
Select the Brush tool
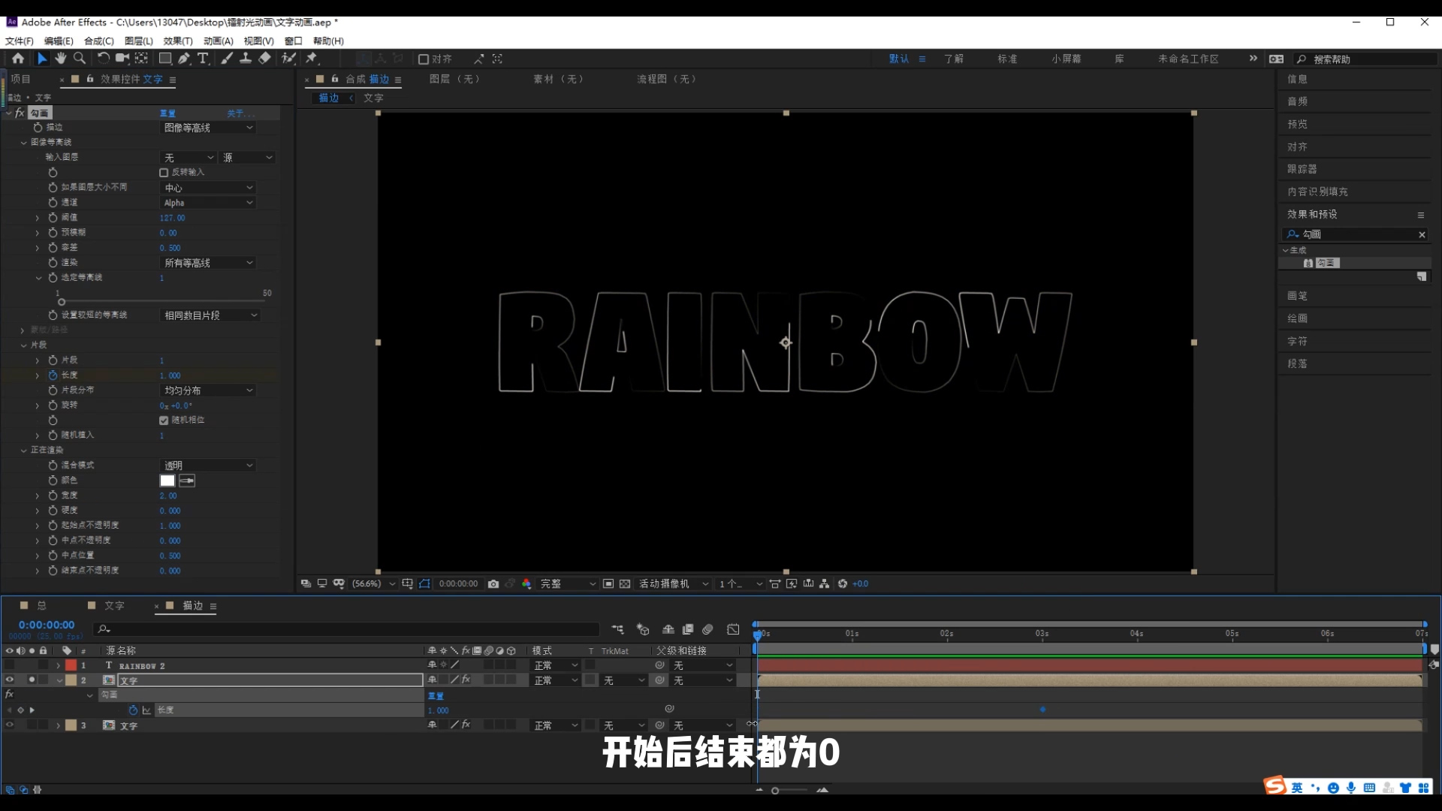(x=227, y=59)
